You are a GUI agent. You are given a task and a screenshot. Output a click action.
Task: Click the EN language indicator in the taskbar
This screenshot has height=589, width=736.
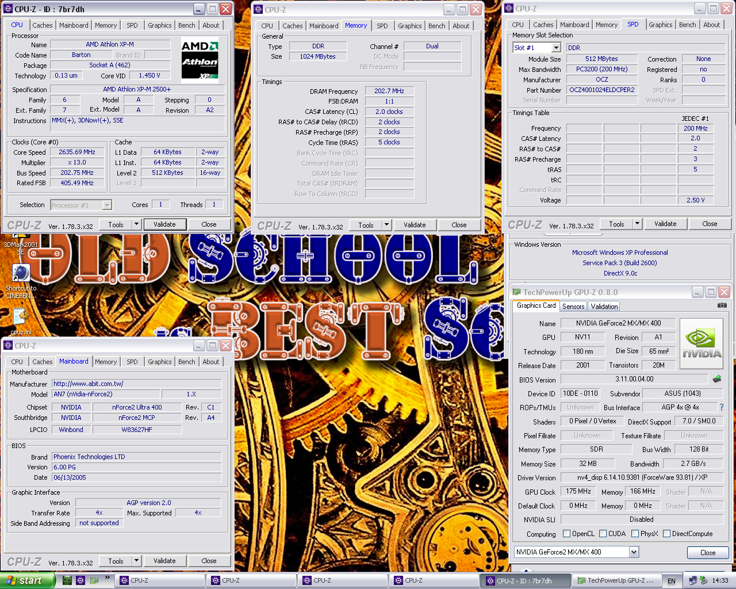point(671,581)
